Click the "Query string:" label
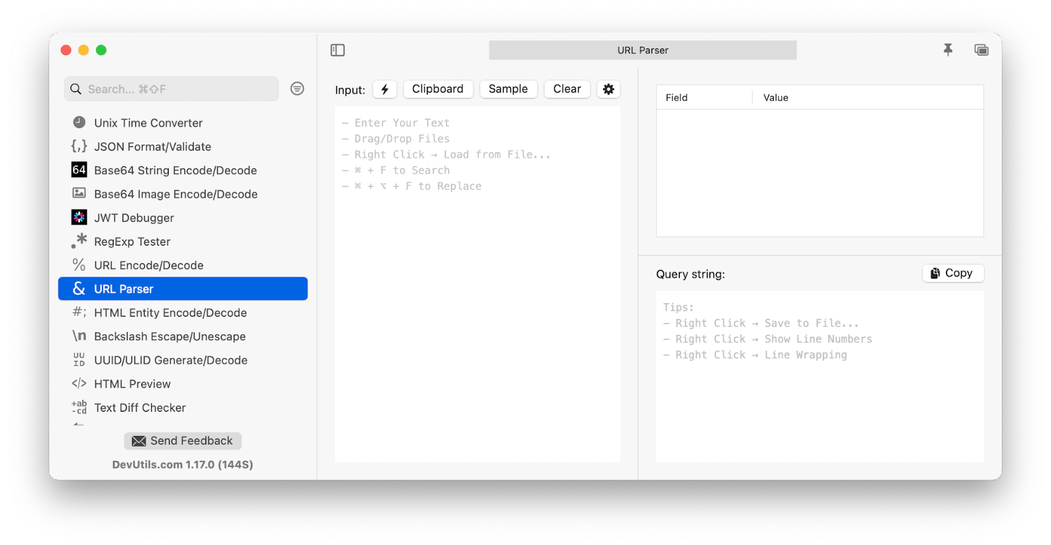Image resolution: width=1051 pixels, height=545 pixels. (x=690, y=274)
